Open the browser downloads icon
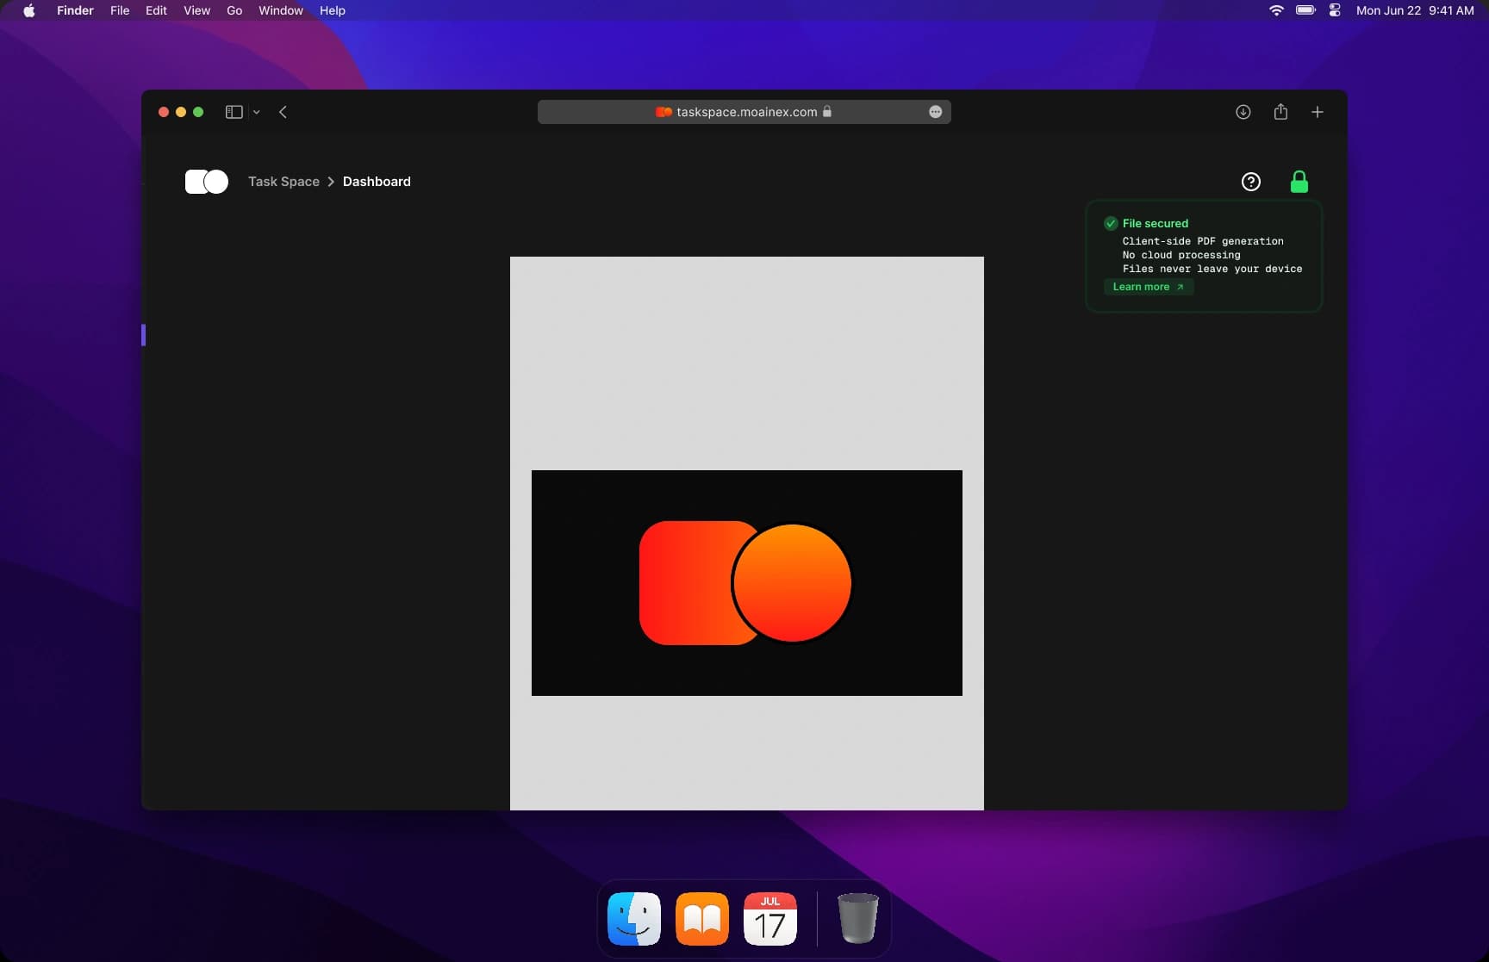Image resolution: width=1489 pixels, height=962 pixels. point(1243,112)
